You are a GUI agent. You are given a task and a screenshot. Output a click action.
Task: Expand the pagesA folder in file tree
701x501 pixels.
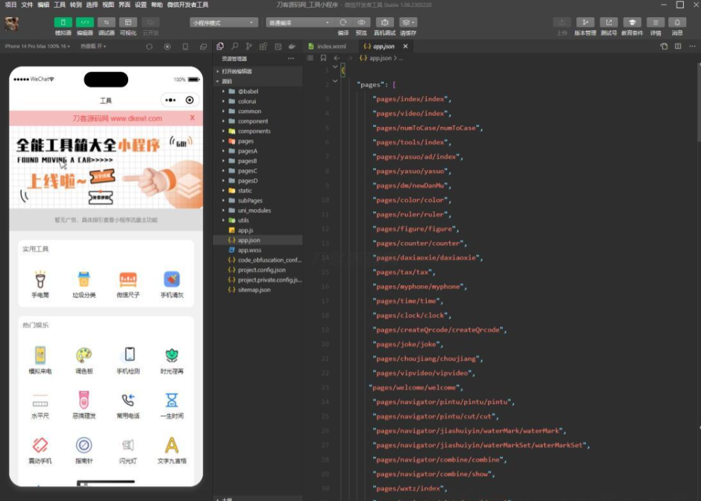247,151
